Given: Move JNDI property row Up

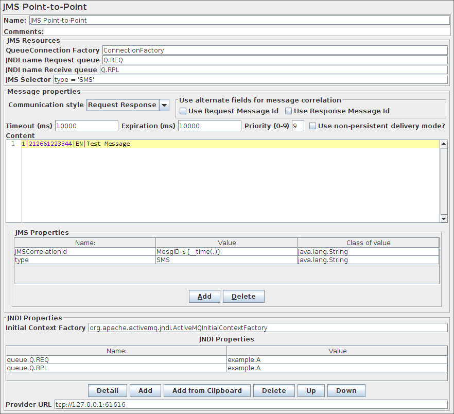Looking at the screenshot, I should [x=311, y=390].
